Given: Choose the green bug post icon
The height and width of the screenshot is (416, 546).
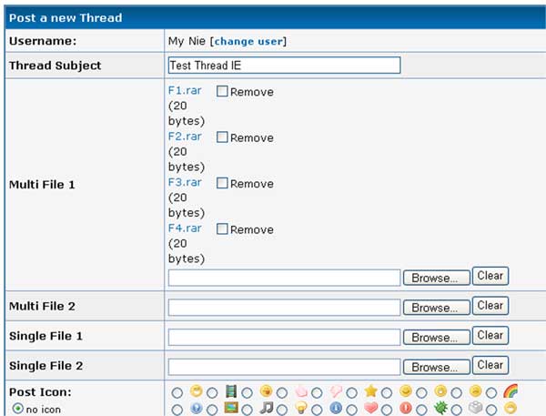Looking at the screenshot, I should coord(423,409).
